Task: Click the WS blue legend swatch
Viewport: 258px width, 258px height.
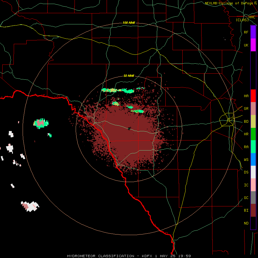Action: click(253, 159)
